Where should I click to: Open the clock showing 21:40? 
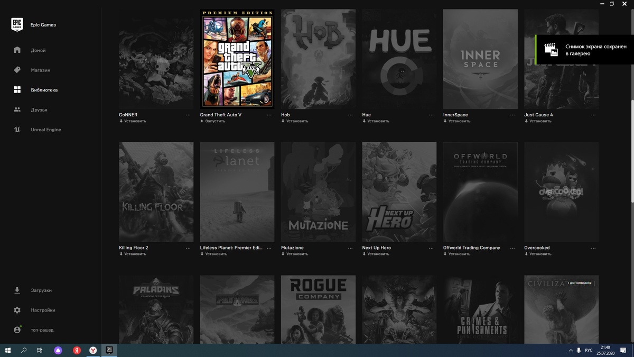(x=605, y=350)
